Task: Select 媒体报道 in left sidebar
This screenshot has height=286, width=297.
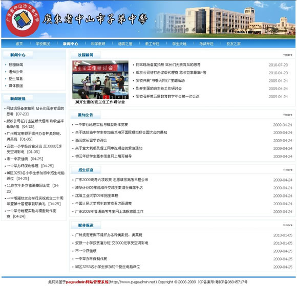Action: point(15,86)
